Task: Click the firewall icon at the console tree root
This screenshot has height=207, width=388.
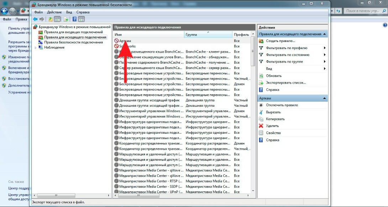Action: coord(35,27)
